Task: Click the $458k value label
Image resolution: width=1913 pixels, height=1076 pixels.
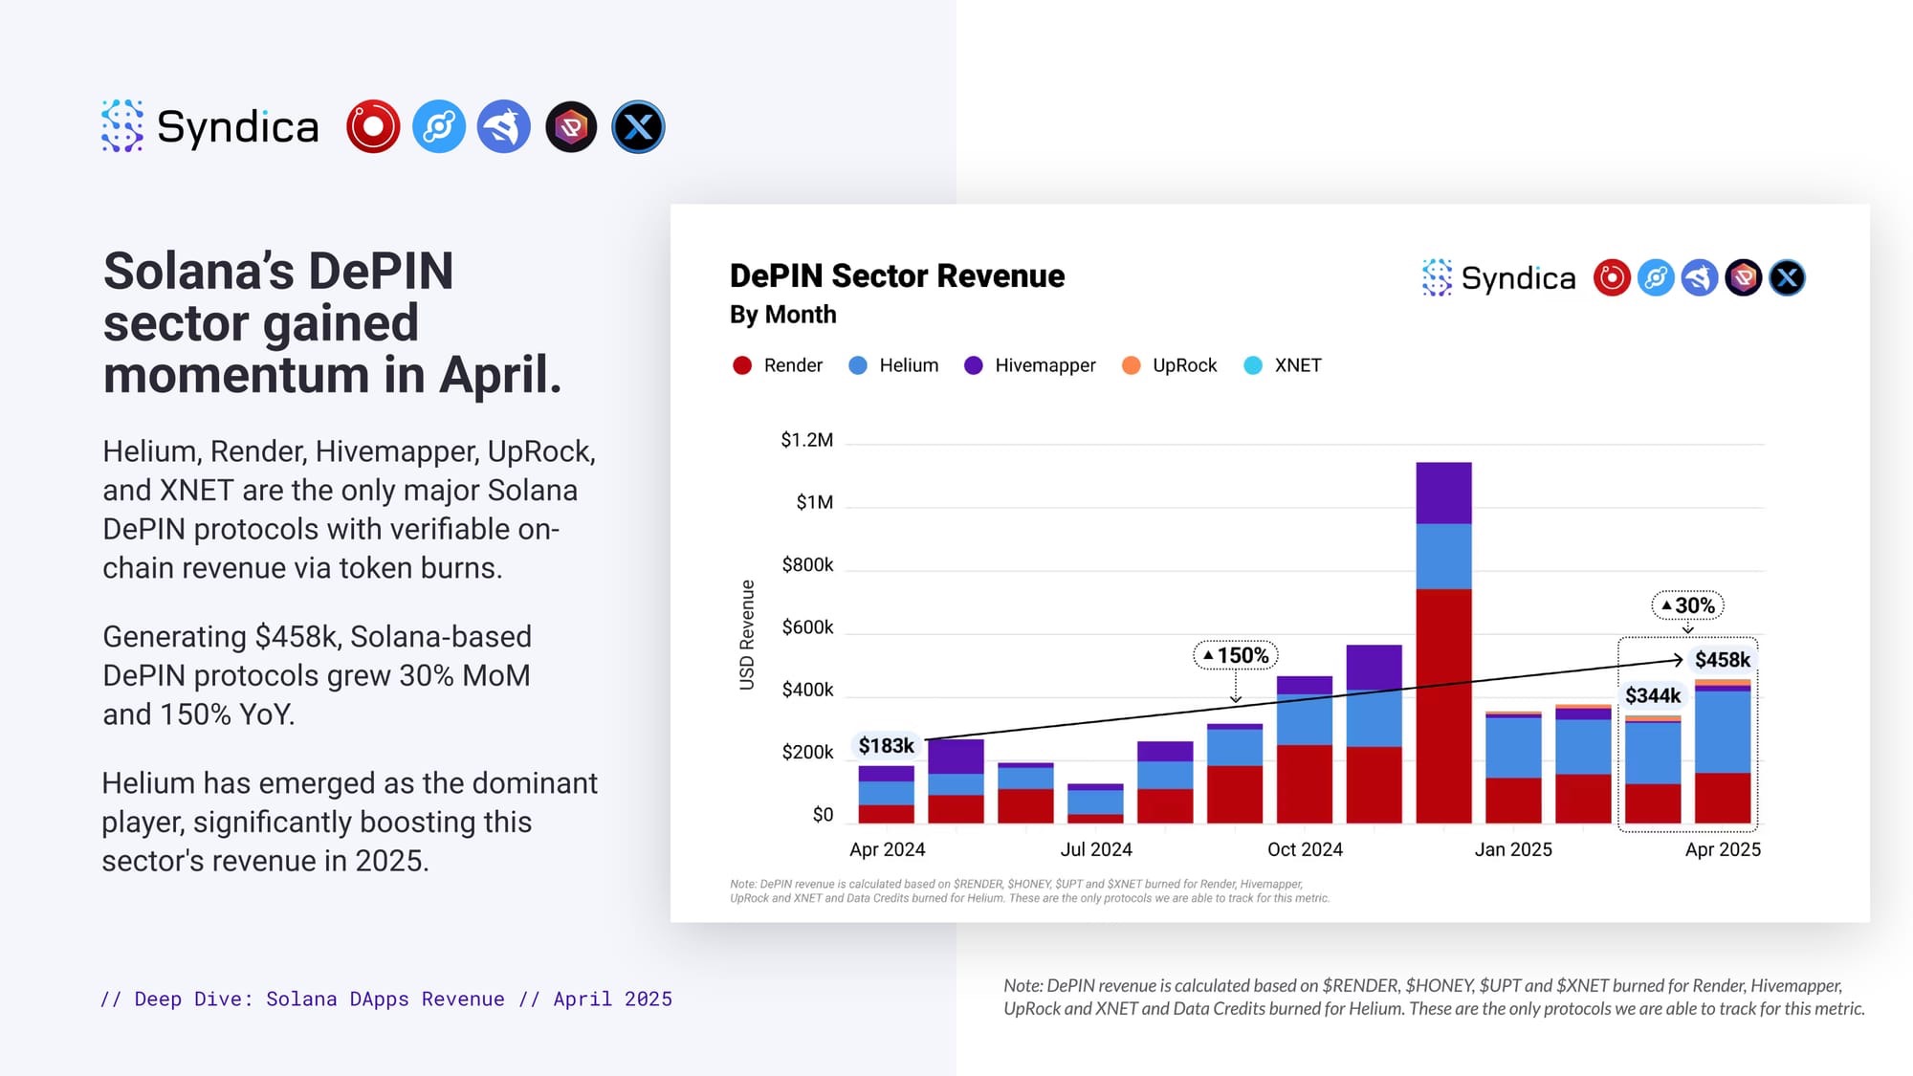Action: tap(1722, 660)
